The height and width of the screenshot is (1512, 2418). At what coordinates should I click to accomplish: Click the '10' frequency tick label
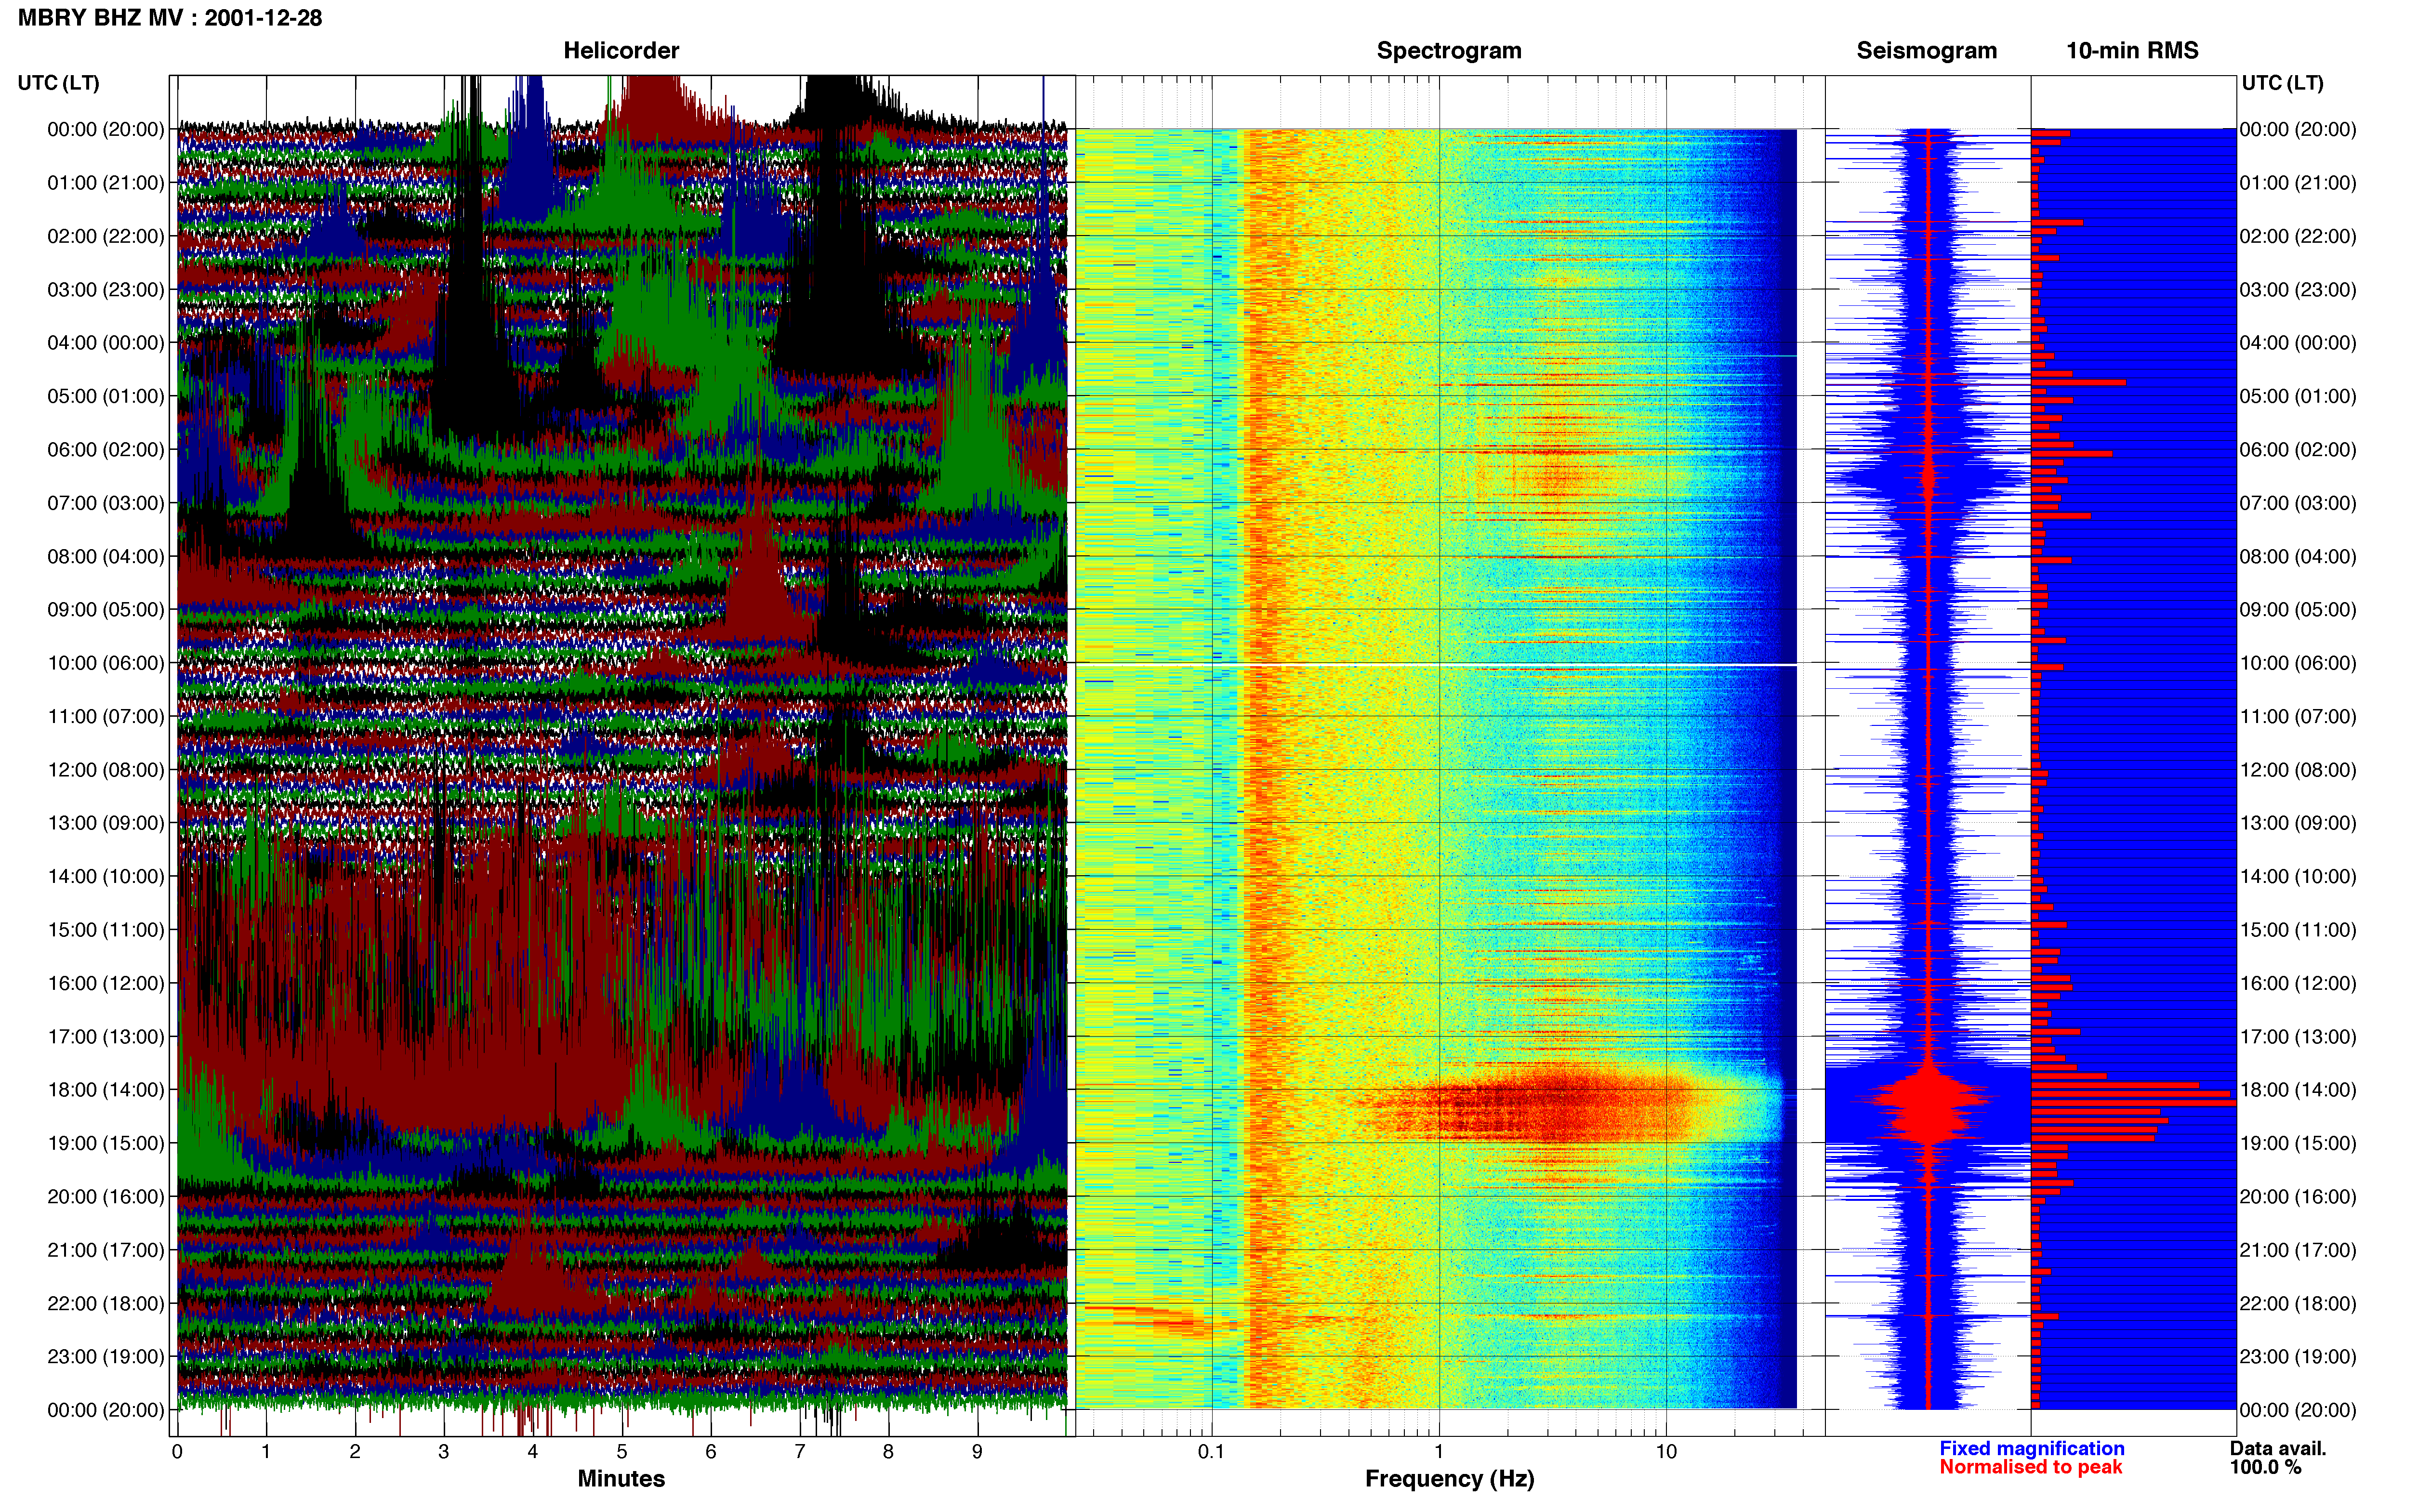1666,1452
